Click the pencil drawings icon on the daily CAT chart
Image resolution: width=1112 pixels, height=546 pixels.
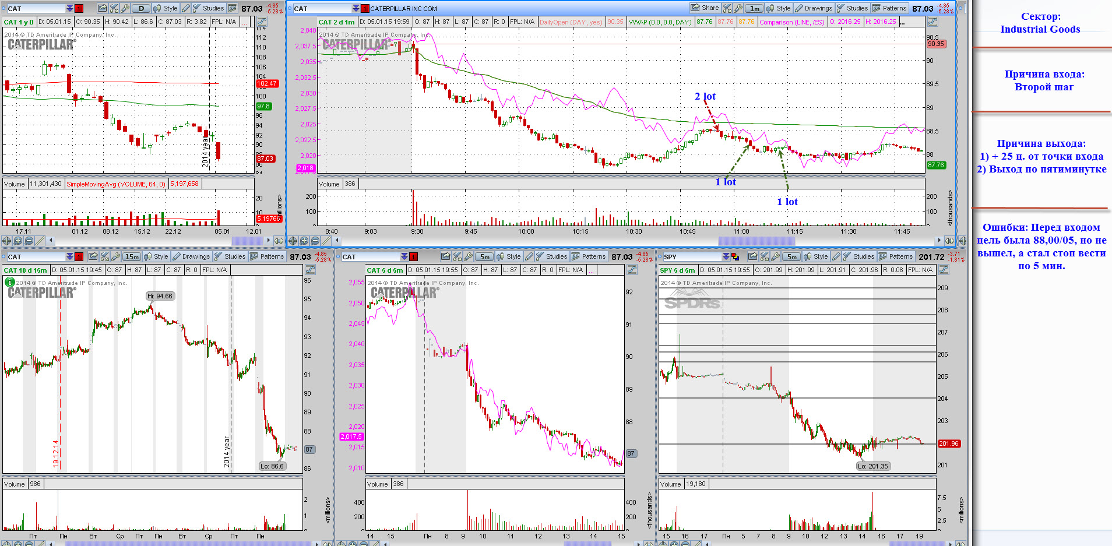[x=185, y=8]
